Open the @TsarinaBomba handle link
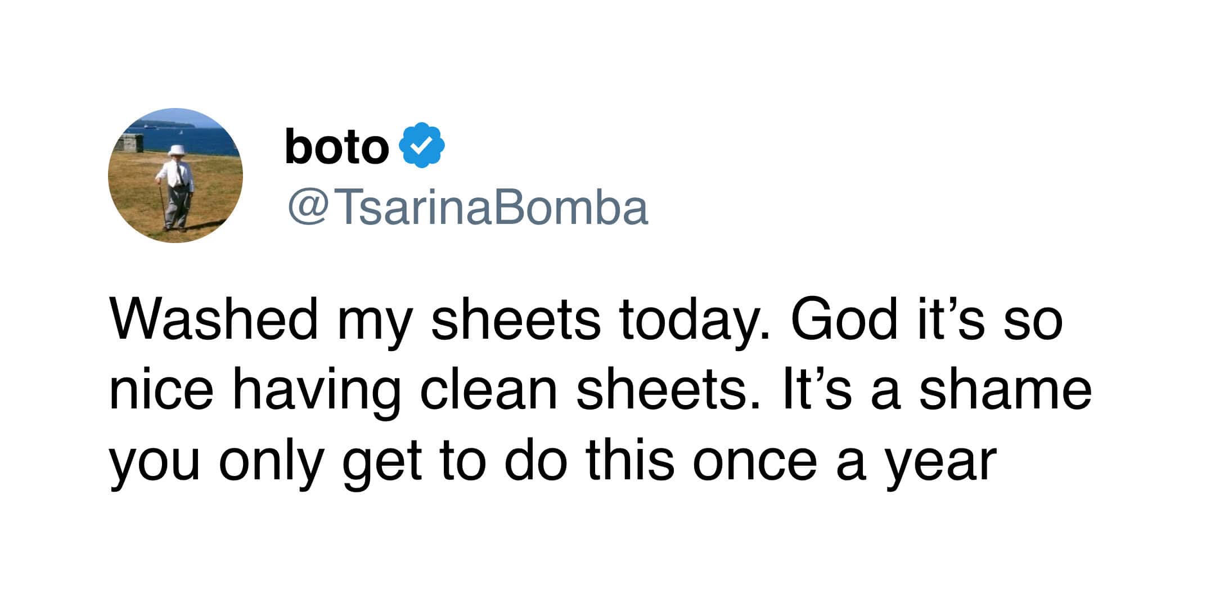 468,208
